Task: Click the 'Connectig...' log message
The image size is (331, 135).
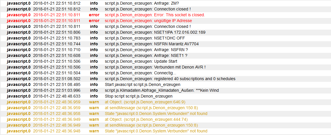Action: 141,73
